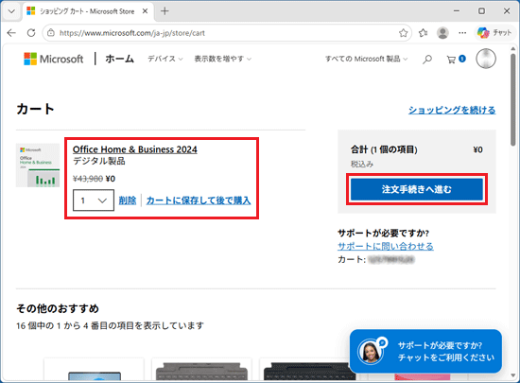View site information lock icon

pyautogui.click(x=51, y=33)
